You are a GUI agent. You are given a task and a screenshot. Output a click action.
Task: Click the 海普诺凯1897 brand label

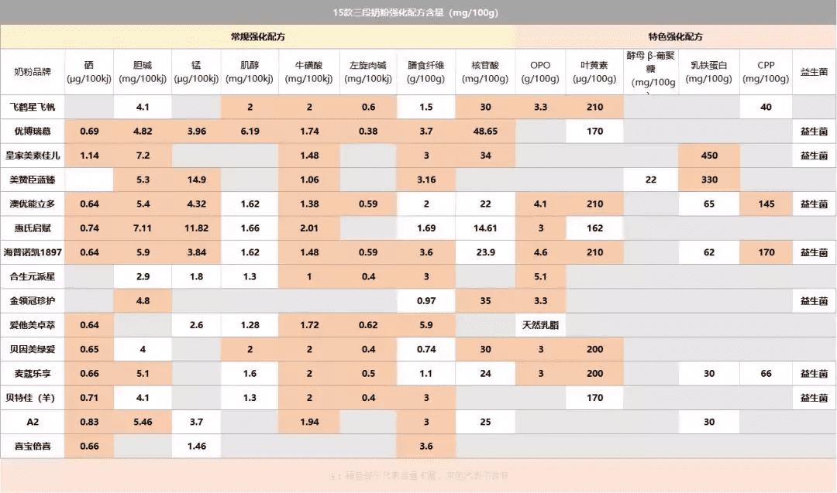pyautogui.click(x=33, y=252)
